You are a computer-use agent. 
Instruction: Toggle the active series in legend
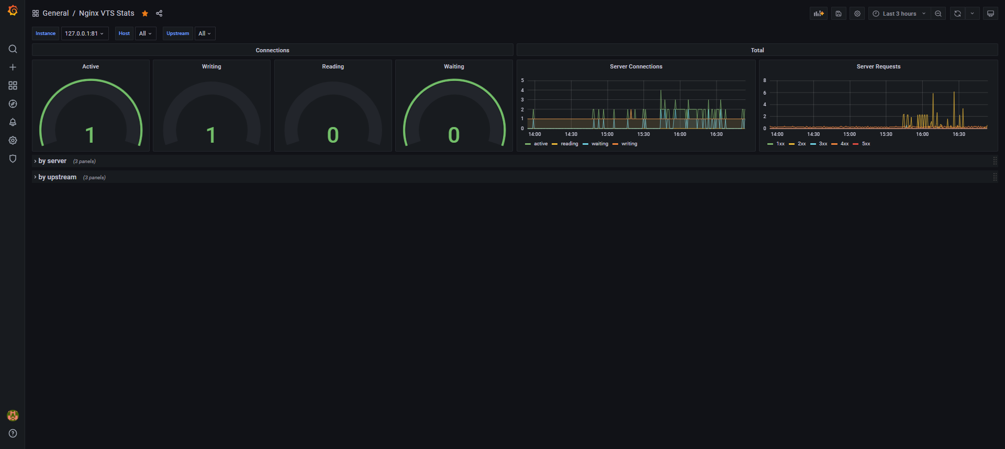541,144
